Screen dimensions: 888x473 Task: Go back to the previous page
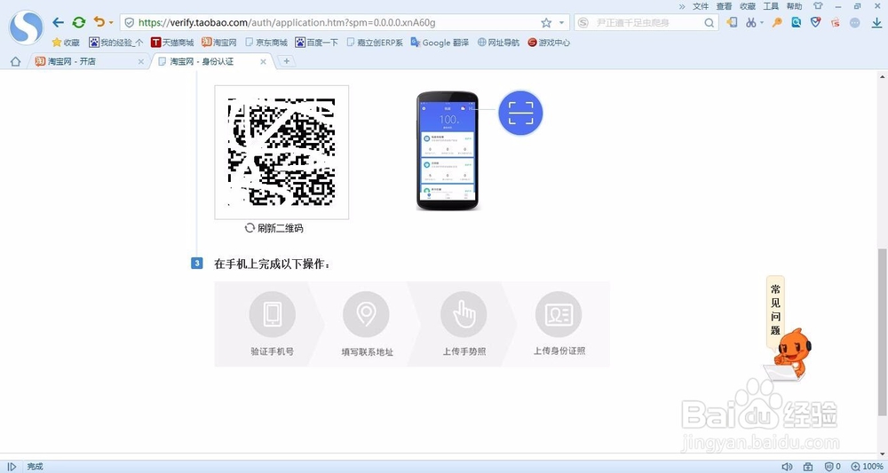pos(58,23)
